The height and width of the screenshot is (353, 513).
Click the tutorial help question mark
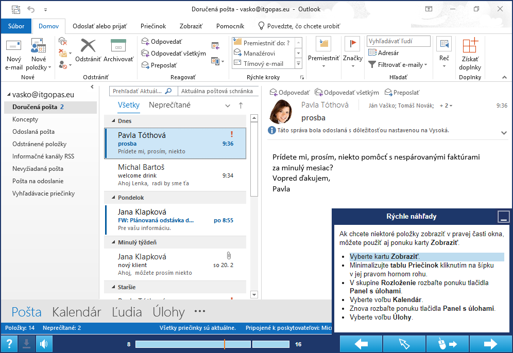[x=9, y=344]
